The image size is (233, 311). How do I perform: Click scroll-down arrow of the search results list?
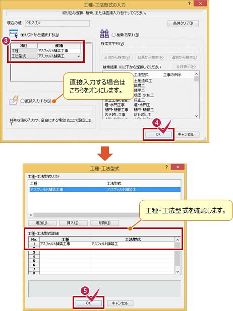[x=196, y=116]
